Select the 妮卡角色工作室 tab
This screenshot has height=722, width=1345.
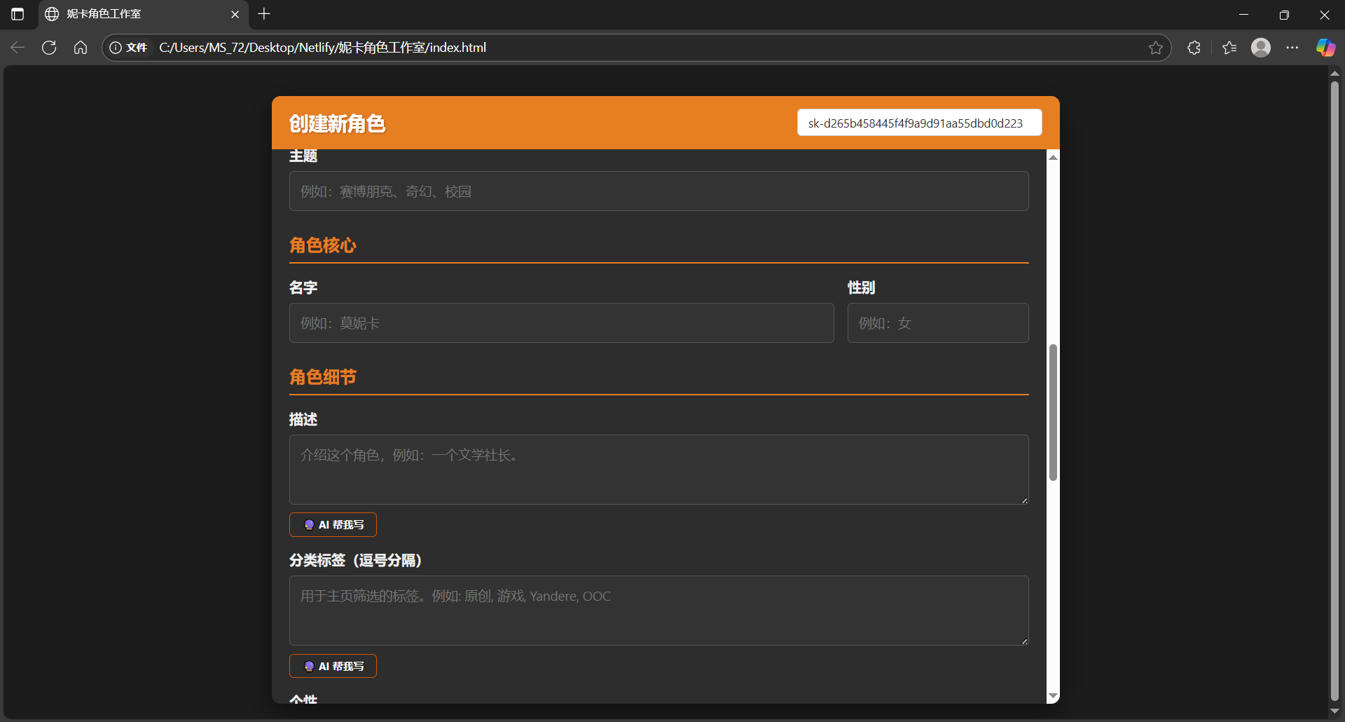point(144,14)
